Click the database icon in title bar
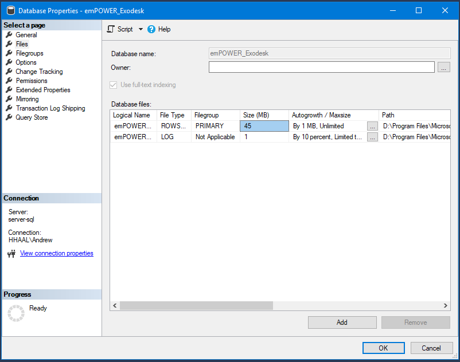The image size is (460, 362). (11, 10)
